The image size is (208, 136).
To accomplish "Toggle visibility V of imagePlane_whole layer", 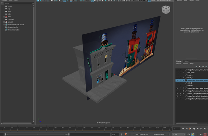I will [x=177, y=96].
